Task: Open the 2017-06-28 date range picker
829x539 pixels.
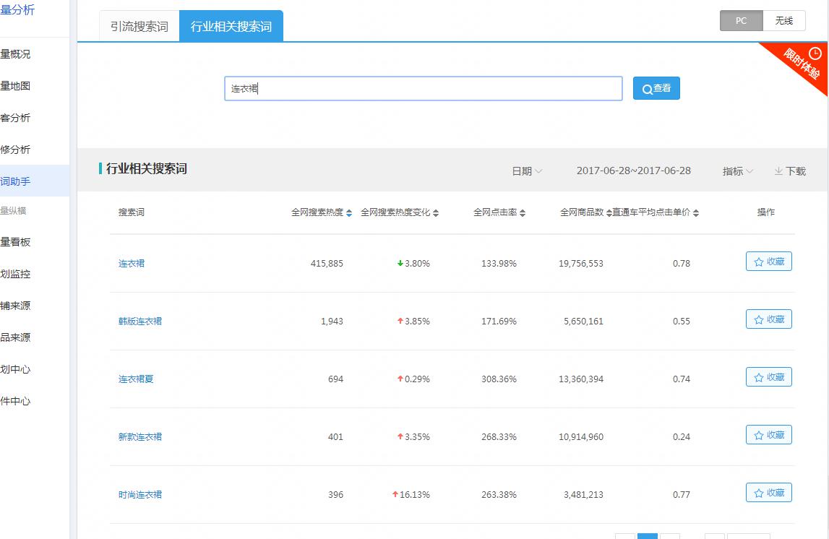Action: click(633, 171)
